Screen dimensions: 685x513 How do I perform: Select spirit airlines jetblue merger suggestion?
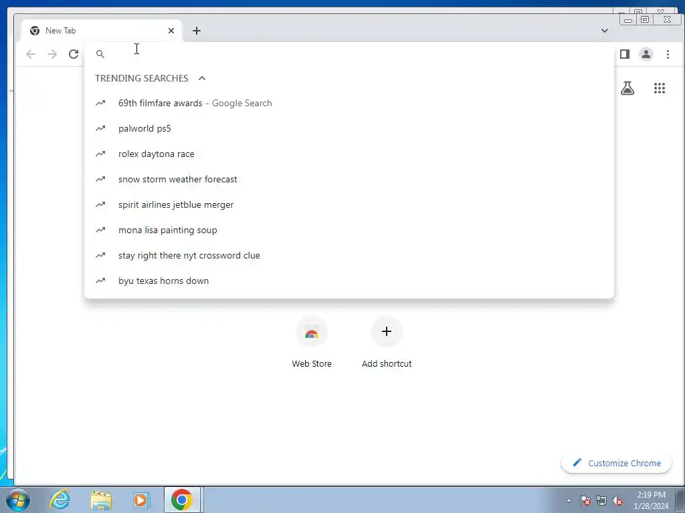point(349,204)
